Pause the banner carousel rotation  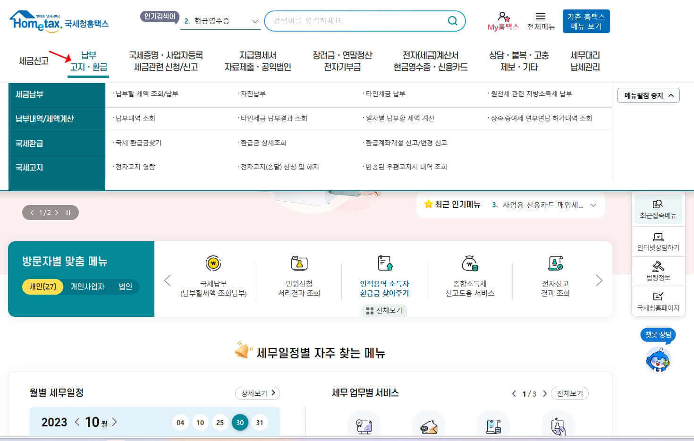coord(68,212)
